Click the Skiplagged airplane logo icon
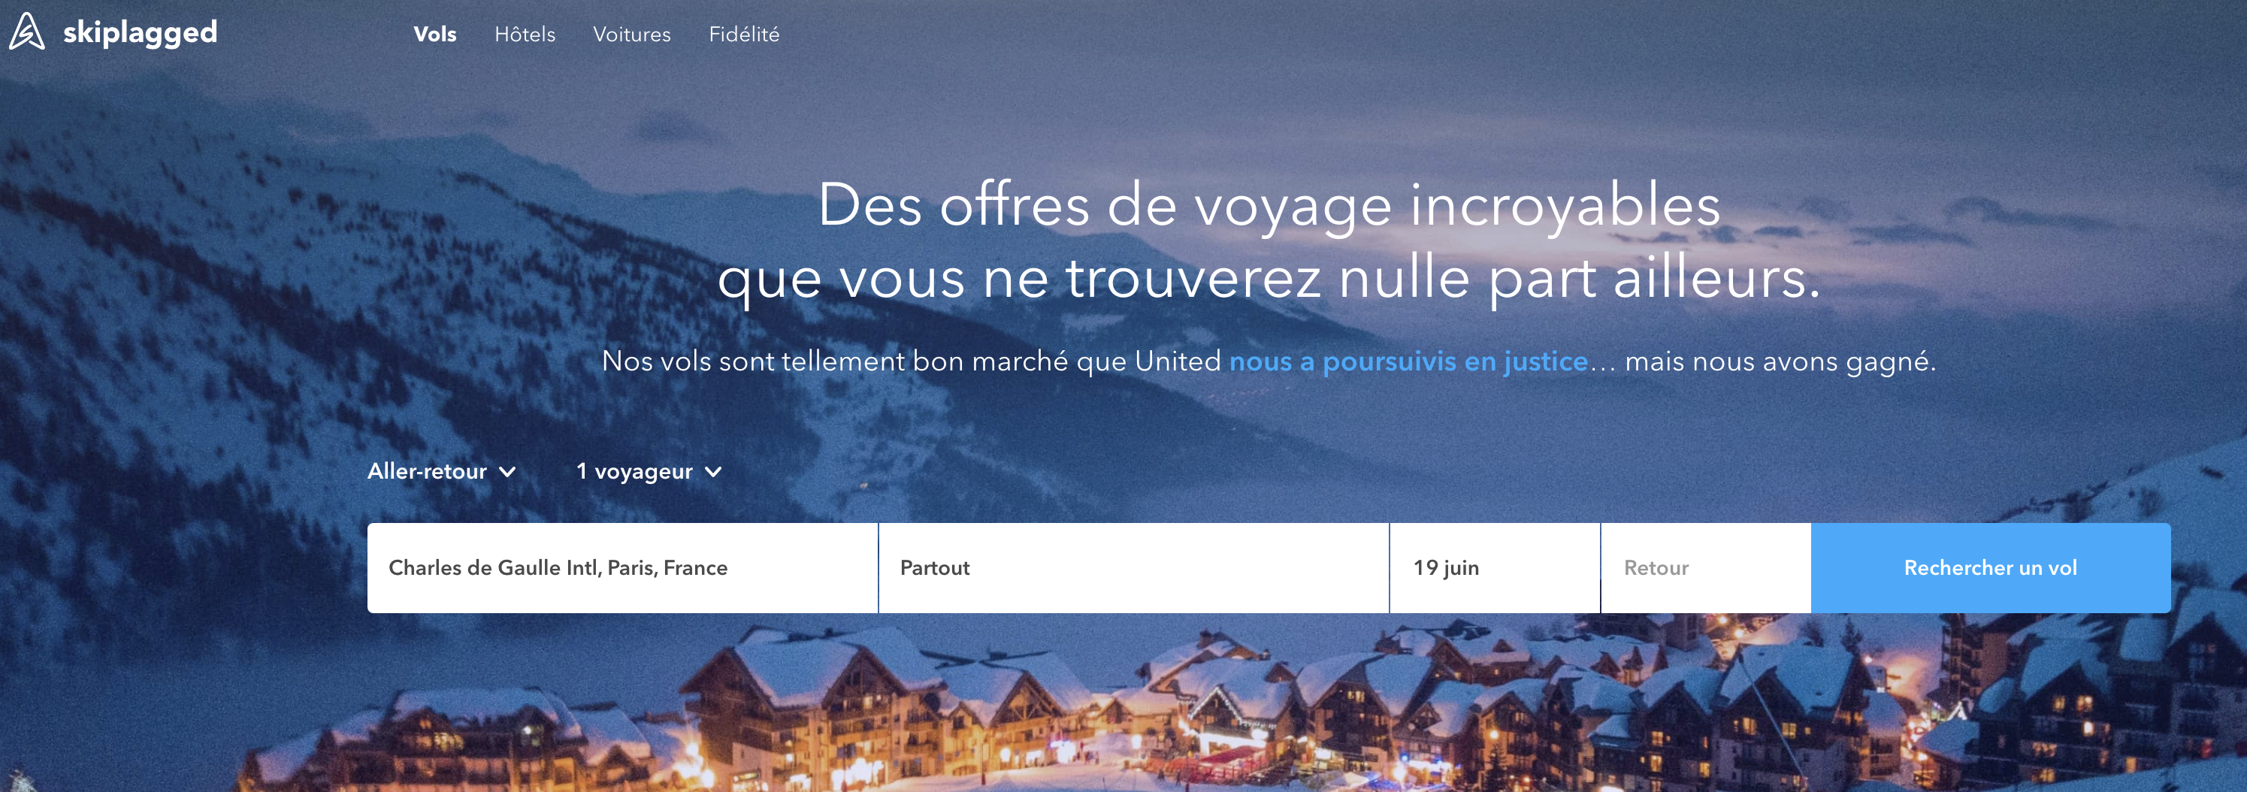Viewport: 2247px width, 792px height. pos(27,32)
